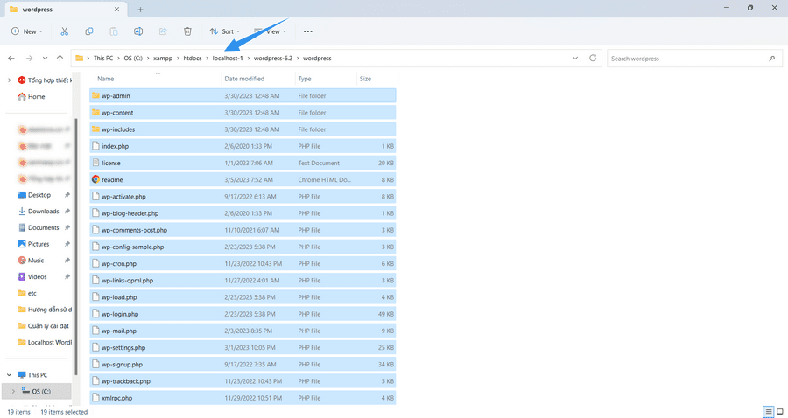This screenshot has width=788, height=418.
Task: Sort by Size column header
Action: pos(365,79)
